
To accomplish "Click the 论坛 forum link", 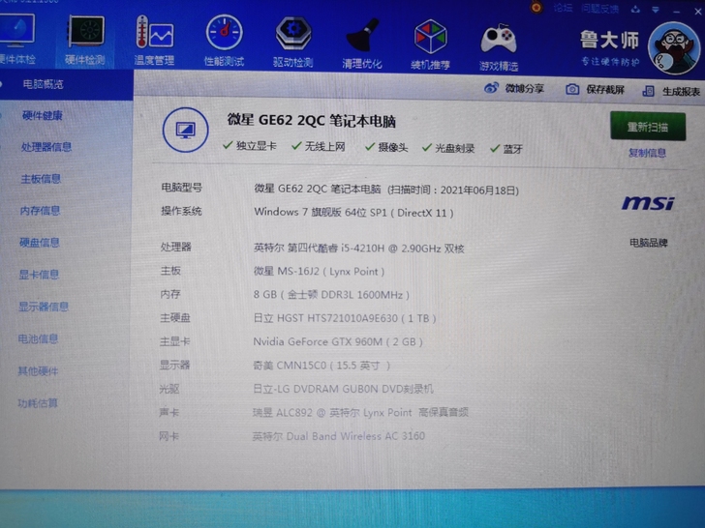I will 563,8.
